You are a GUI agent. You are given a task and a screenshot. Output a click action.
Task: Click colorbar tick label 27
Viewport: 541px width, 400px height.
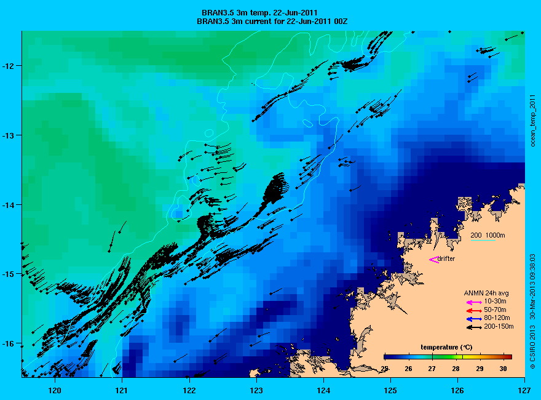tap(432, 369)
